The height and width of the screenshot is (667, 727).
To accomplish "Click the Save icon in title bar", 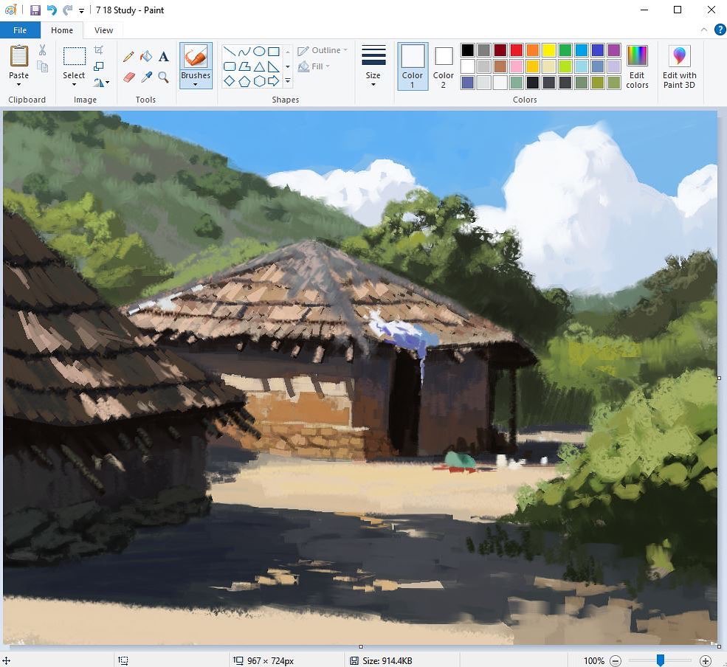I will click(x=35, y=10).
